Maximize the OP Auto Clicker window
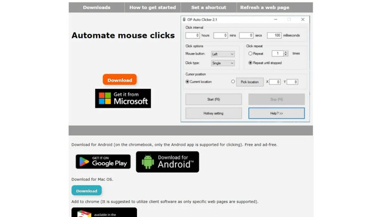The width and height of the screenshot is (382, 217). click(289, 19)
